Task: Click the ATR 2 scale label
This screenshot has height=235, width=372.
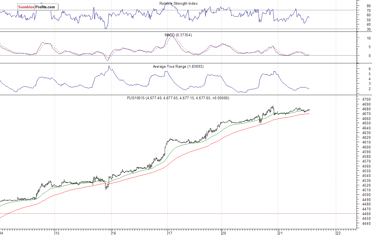Action: click(369, 89)
